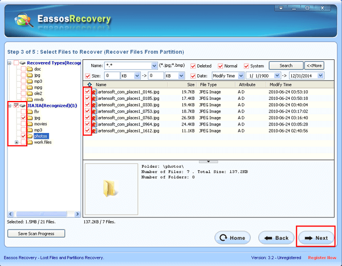Open the maximum size unit KB dropdown

tap(181, 76)
